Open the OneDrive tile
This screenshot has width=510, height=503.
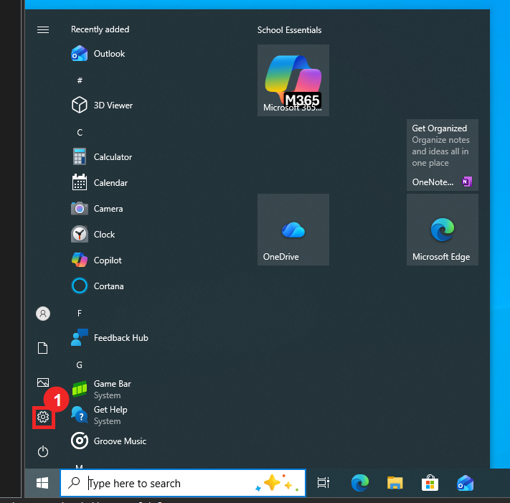pyautogui.click(x=293, y=230)
